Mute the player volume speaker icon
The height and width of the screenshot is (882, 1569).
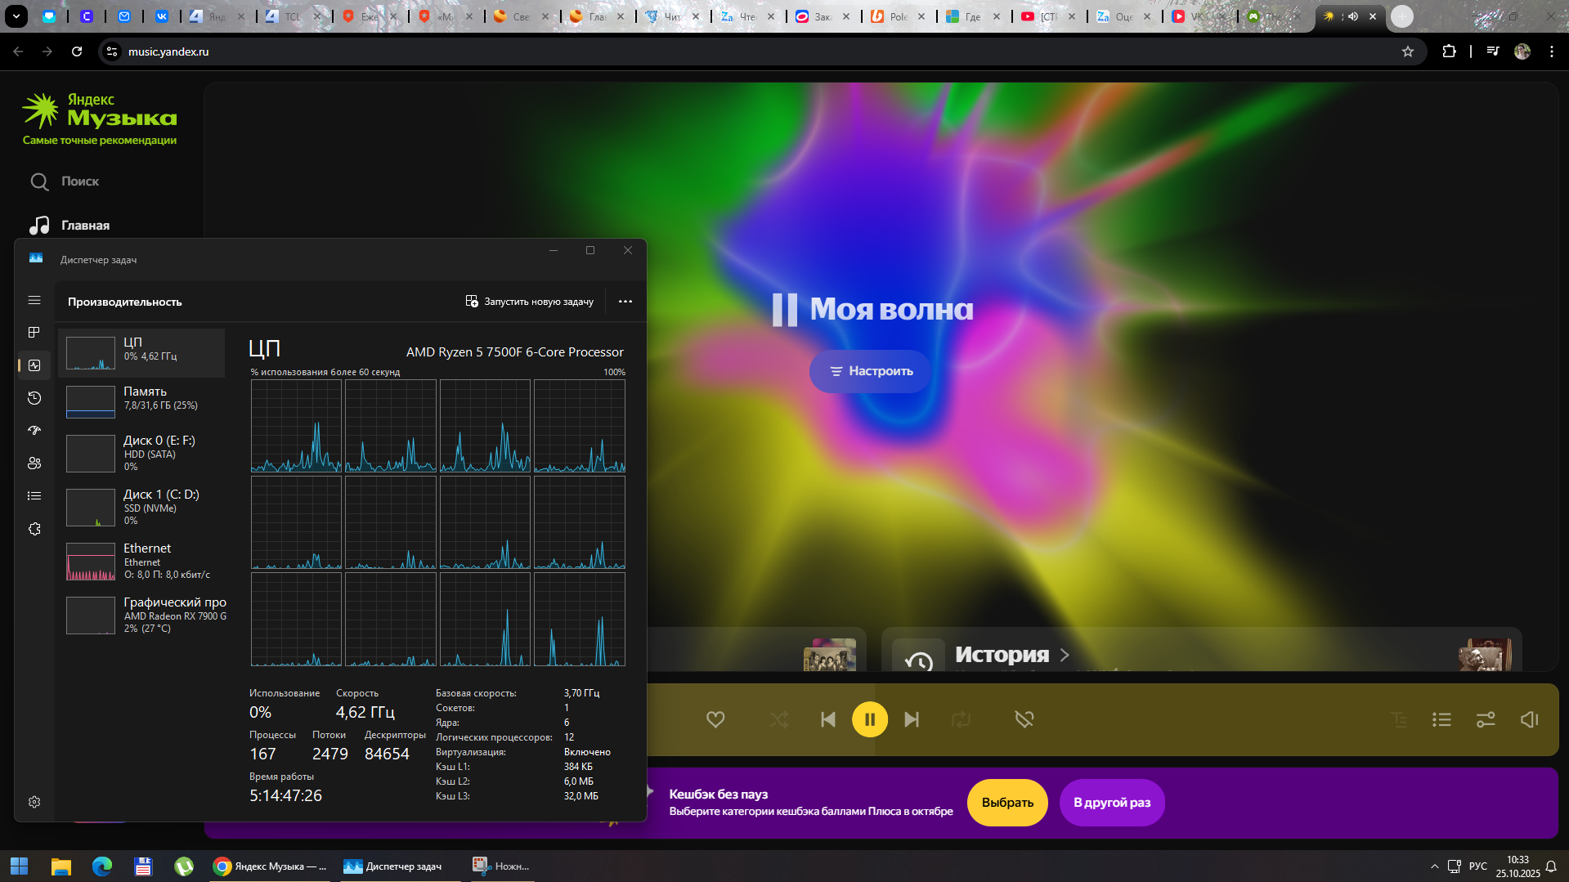pos(1529,719)
